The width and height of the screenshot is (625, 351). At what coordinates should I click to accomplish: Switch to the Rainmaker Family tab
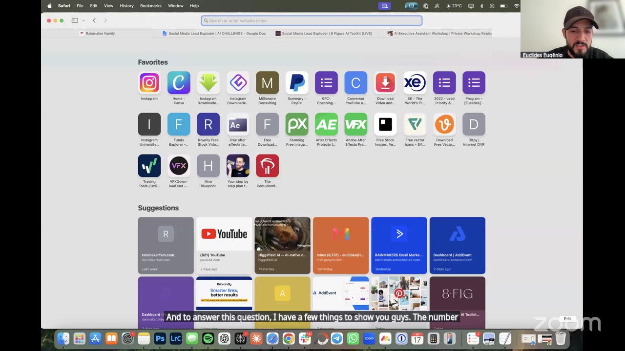(97, 33)
